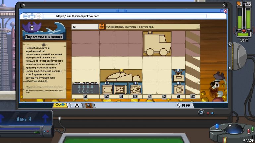Click the c1 column label

[150, 97]
